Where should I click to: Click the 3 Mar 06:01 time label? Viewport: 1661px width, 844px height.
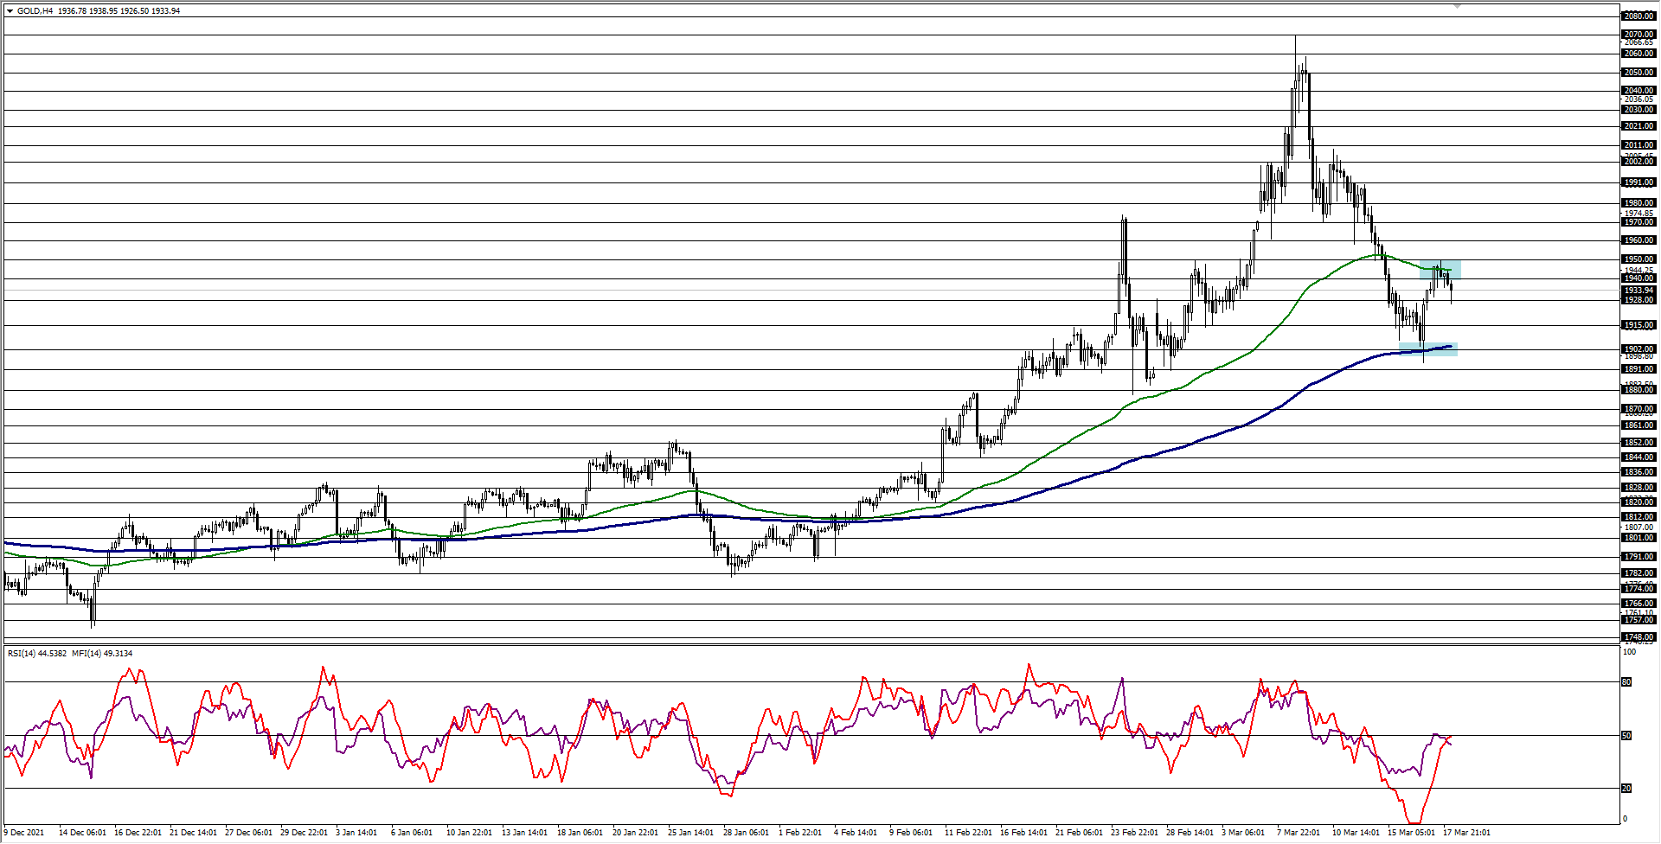[x=1243, y=833]
